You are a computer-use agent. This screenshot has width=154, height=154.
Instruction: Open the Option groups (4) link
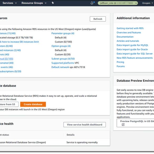(x=61, y=46)
